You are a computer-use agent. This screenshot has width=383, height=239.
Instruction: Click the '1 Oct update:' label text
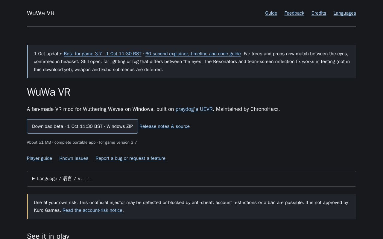point(48,54)
